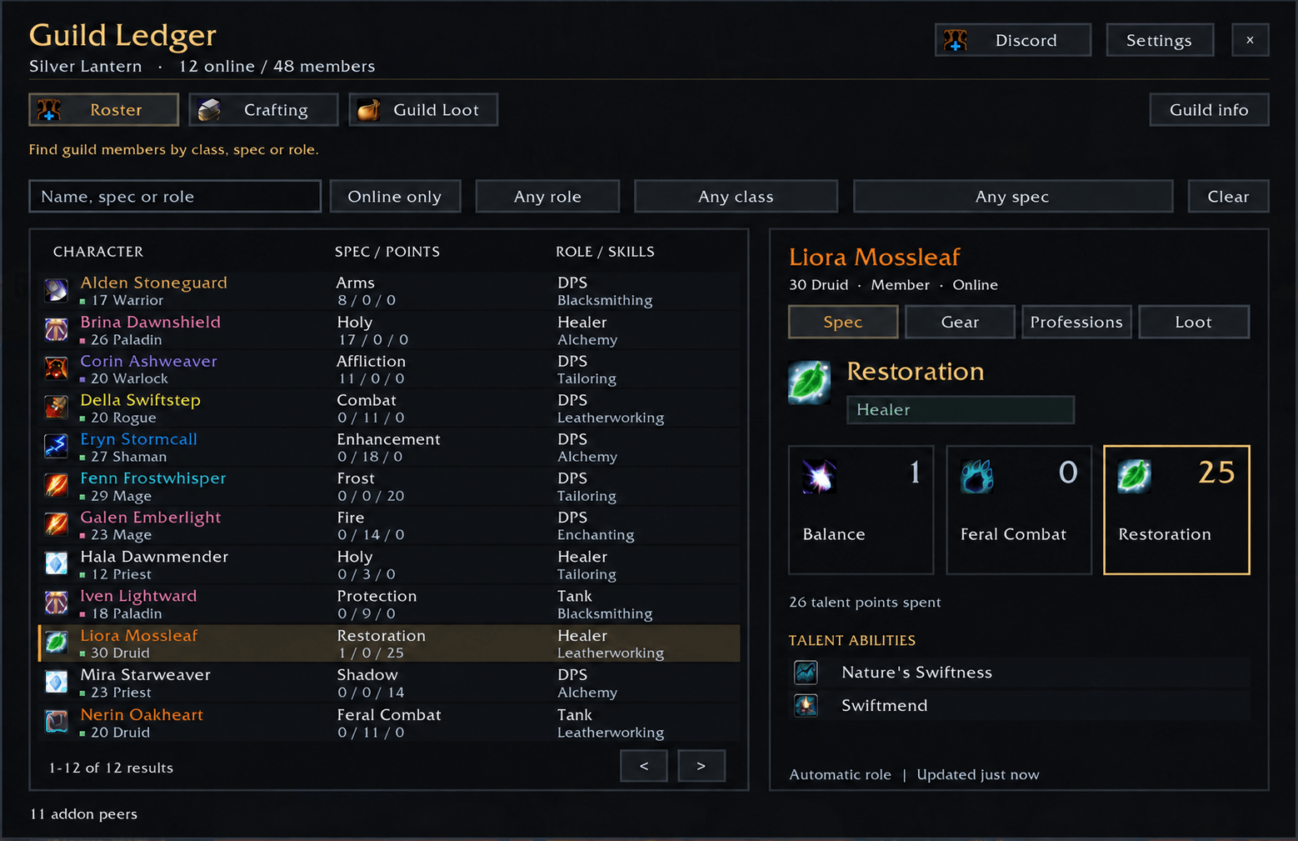Click Fenn Frostwhisper's mage class icon

(x=56, y=486)
